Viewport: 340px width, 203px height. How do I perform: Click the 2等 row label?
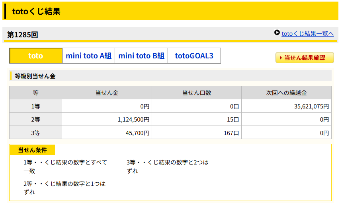(x=35, y=120)
